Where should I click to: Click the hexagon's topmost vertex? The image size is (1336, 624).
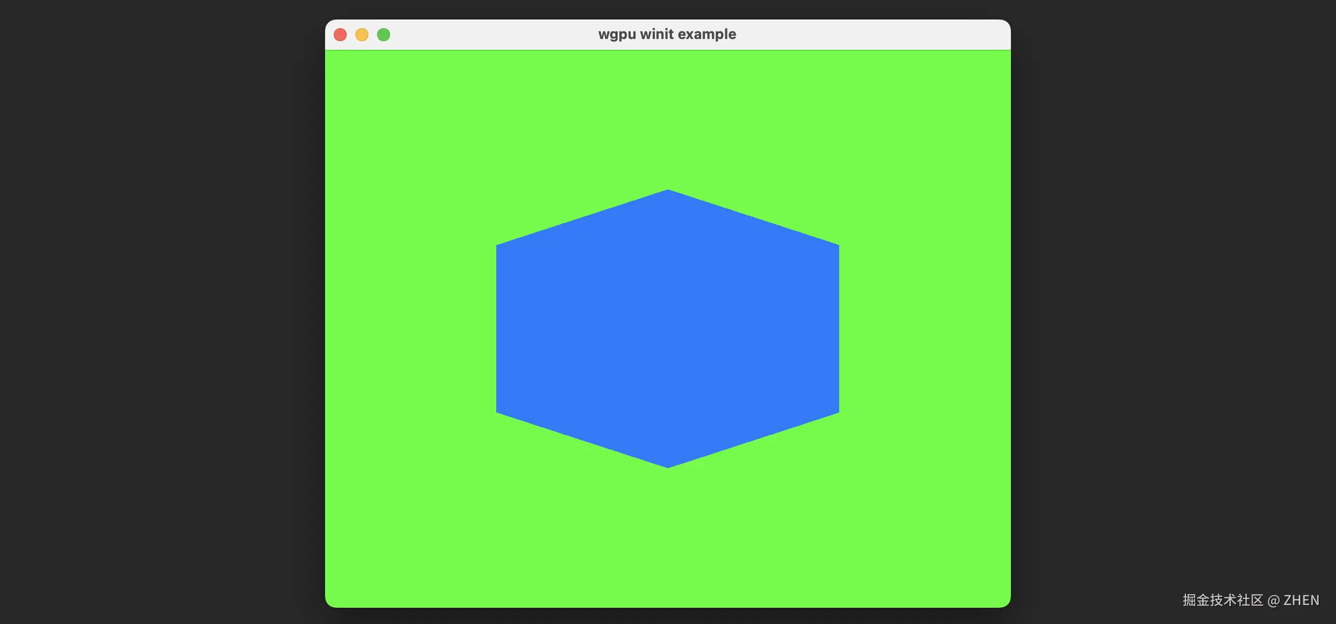668,191
